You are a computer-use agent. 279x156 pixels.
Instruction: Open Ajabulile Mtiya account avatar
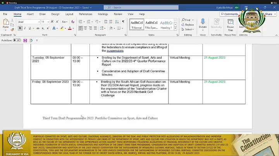236,7
